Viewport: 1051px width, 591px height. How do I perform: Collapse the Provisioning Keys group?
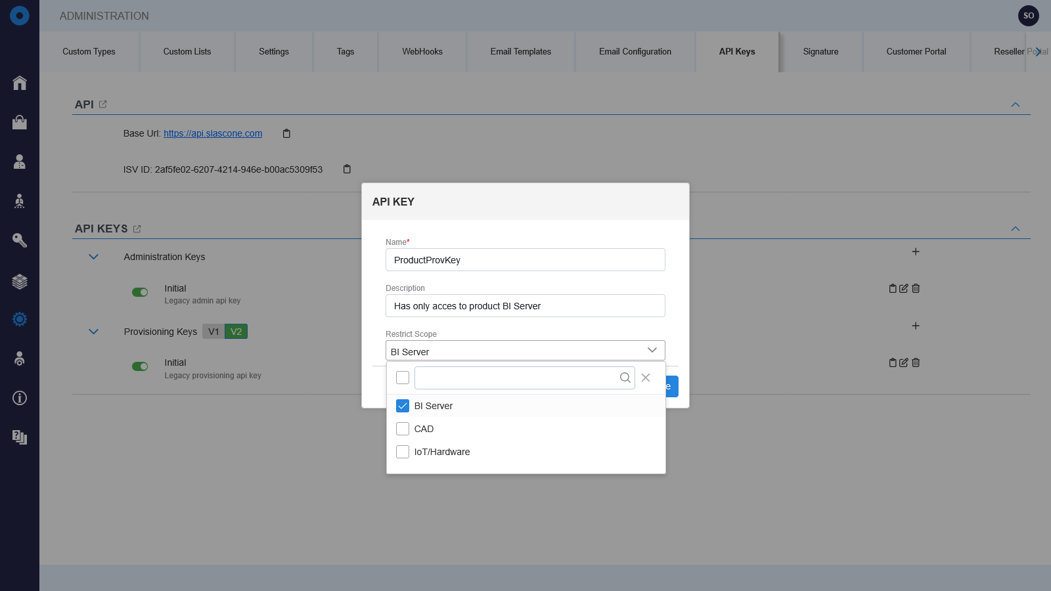click(x=94, y=332)
